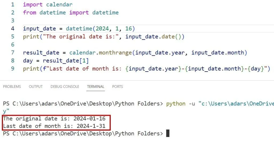Click line number 9 in the gutter

(13, 69)
